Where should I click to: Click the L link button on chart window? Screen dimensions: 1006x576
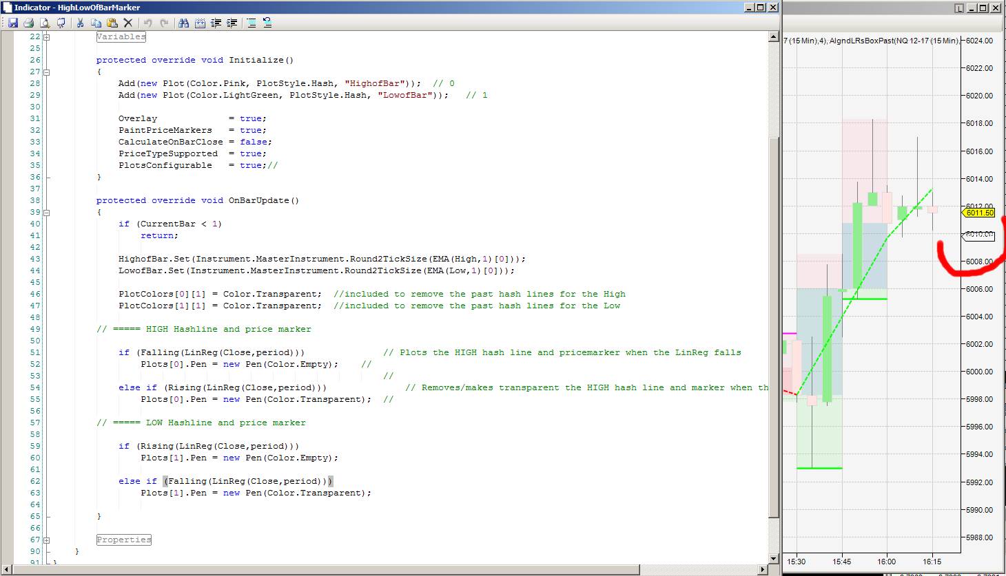click(959, 8)
